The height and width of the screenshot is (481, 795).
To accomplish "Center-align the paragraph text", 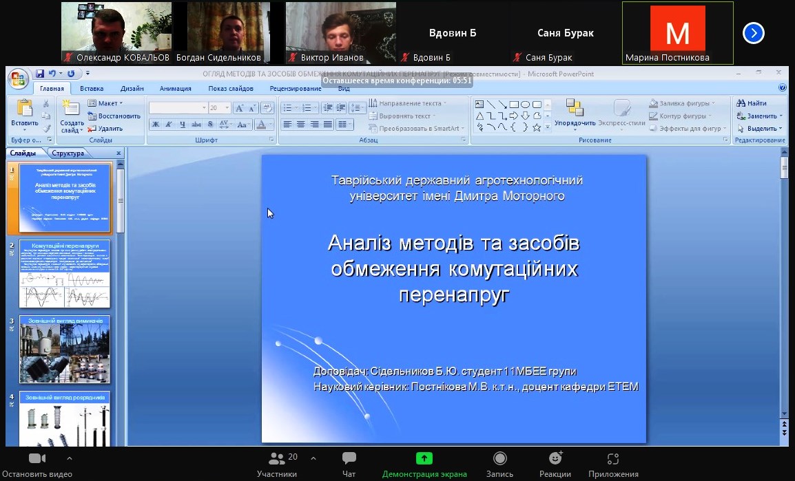I will (x=301, y=124).
